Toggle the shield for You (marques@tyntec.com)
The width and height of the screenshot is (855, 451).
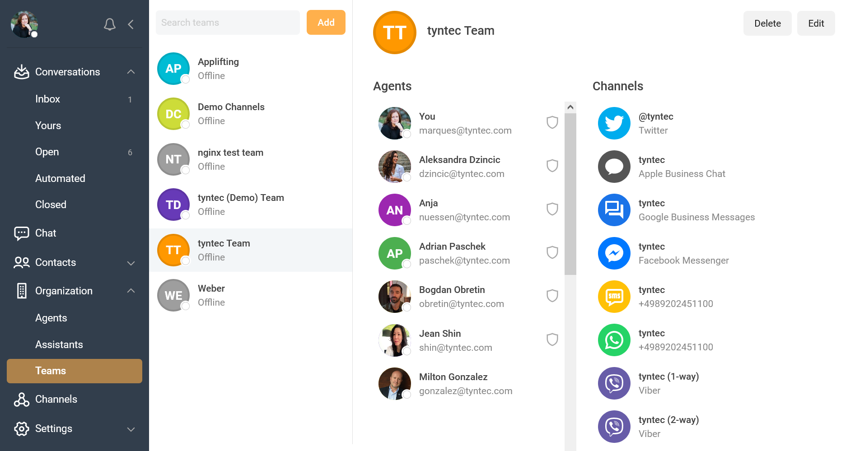pyautogui.click(x=552, y=122)
